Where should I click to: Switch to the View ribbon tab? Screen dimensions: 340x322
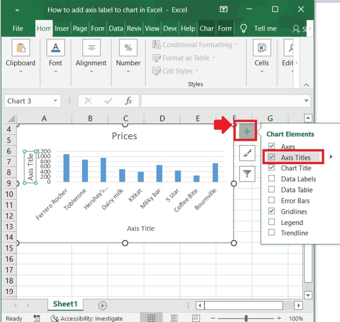tap(152, 28)
